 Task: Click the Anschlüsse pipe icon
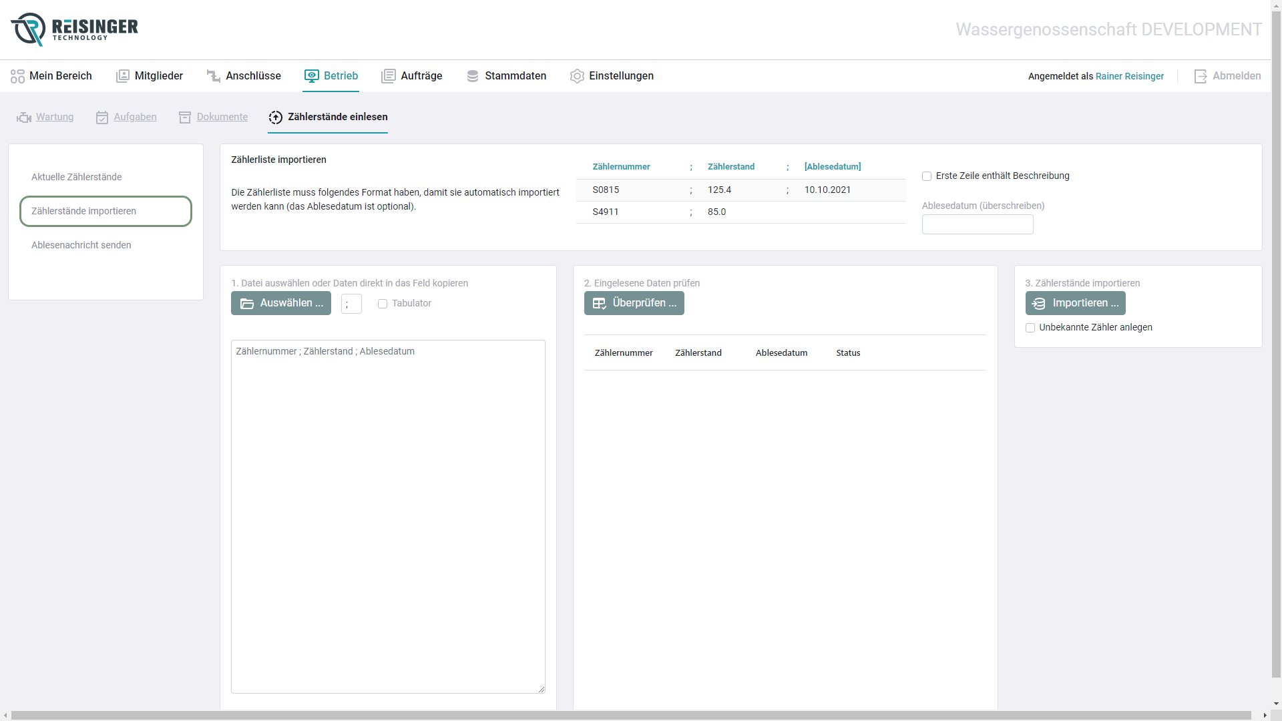tap(214, 76)
